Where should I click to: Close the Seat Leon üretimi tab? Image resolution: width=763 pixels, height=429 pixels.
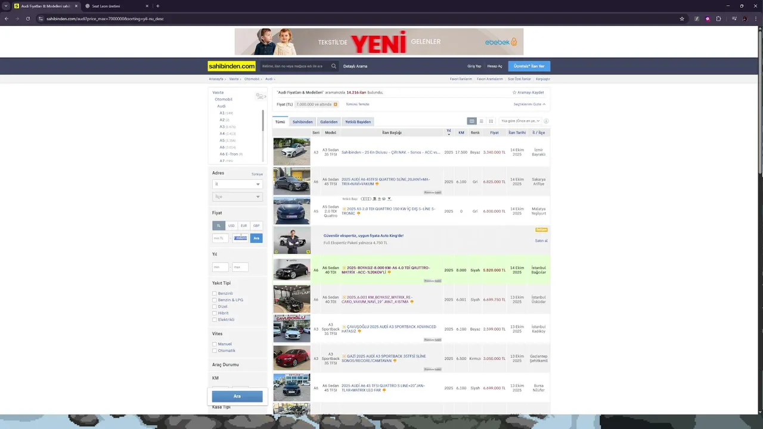tap(147, 6)
